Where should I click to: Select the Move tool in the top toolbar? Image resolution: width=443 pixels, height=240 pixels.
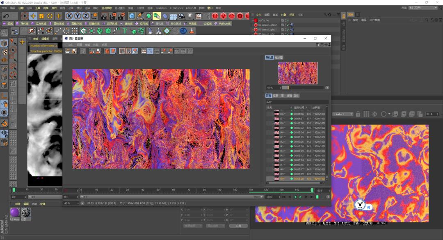33,16
